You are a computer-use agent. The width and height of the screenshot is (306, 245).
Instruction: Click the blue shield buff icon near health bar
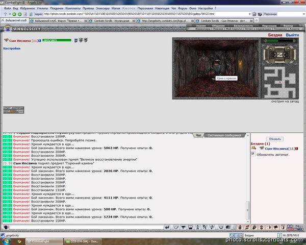point(76,40)
